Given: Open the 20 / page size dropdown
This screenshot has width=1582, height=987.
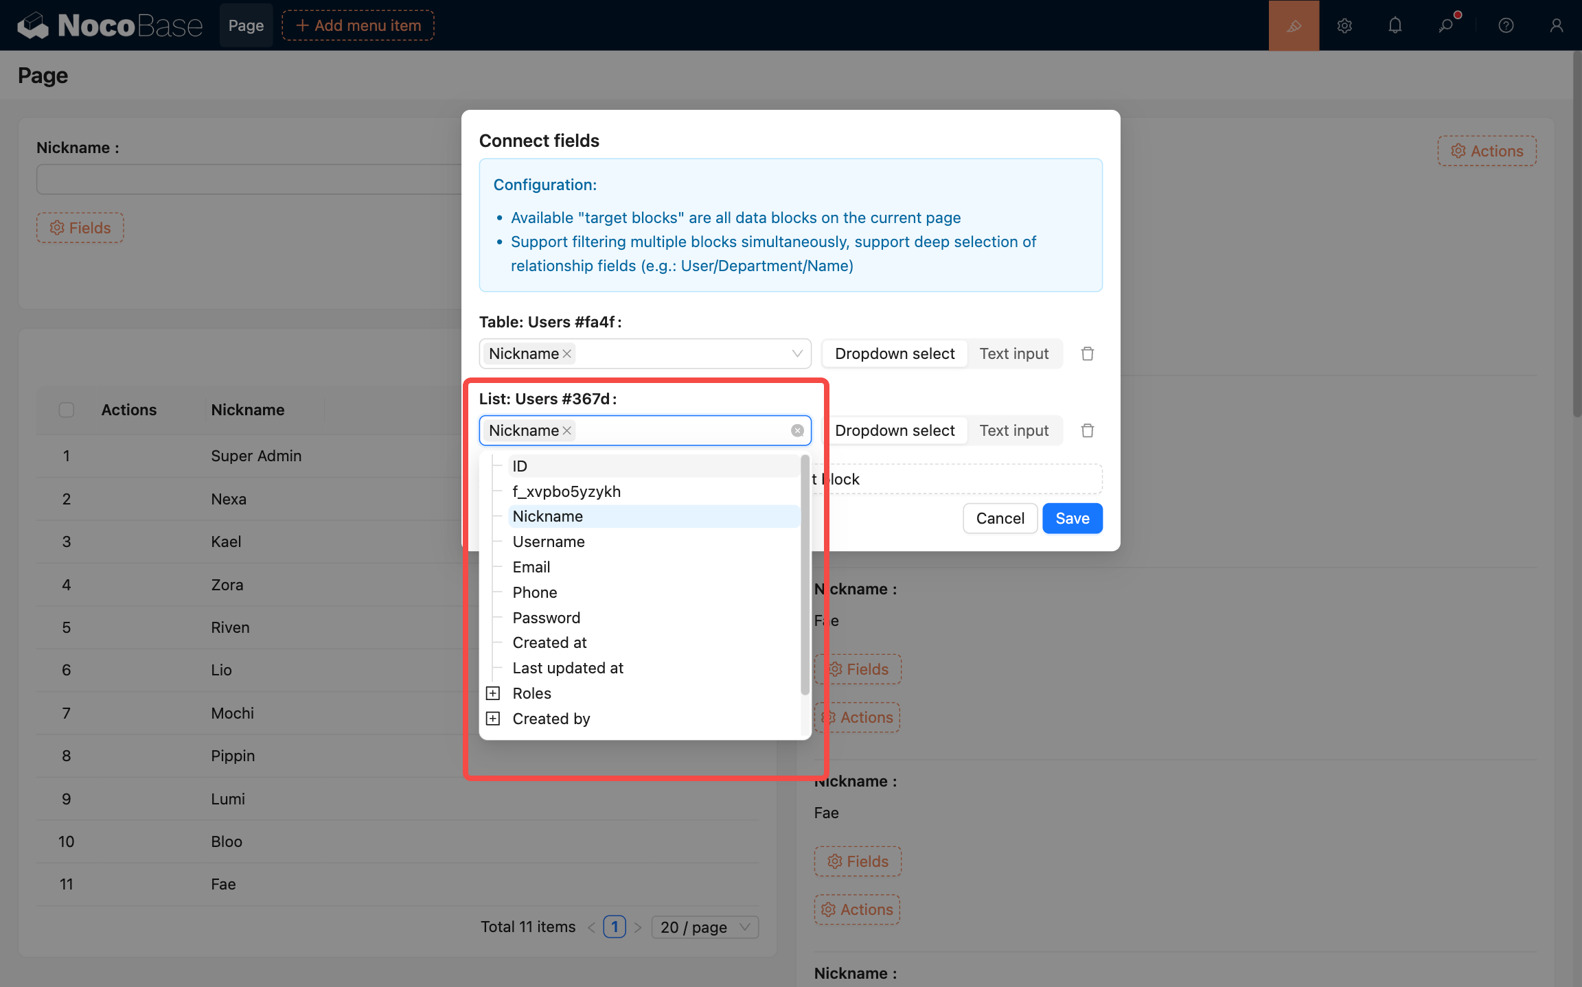Looking at the screenshot, I should (x=704, y=927).
